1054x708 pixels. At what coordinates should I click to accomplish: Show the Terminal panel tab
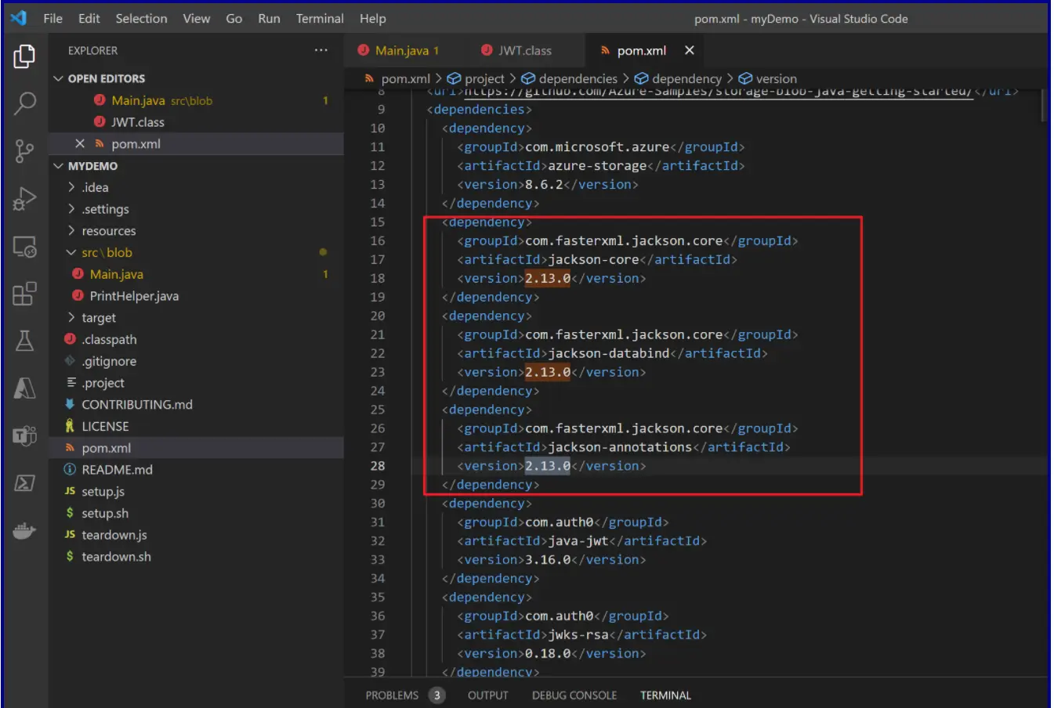[x=665, y=695]
